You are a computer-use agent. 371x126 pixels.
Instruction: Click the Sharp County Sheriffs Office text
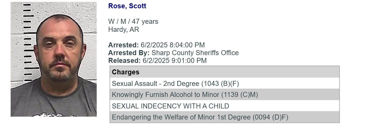click(195, 53)
